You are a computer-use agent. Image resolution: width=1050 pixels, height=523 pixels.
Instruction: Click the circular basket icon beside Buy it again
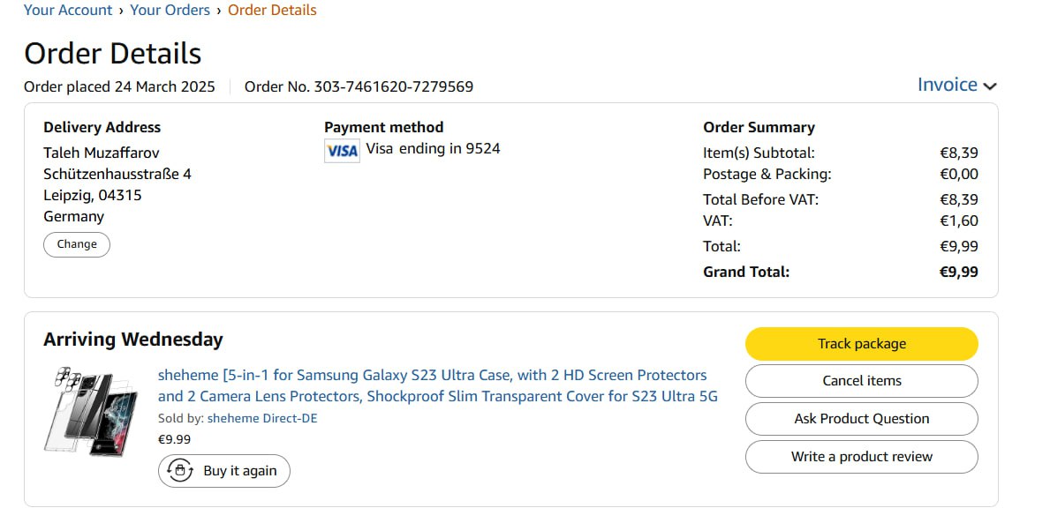pyautogui.click(x=181, y=471)
